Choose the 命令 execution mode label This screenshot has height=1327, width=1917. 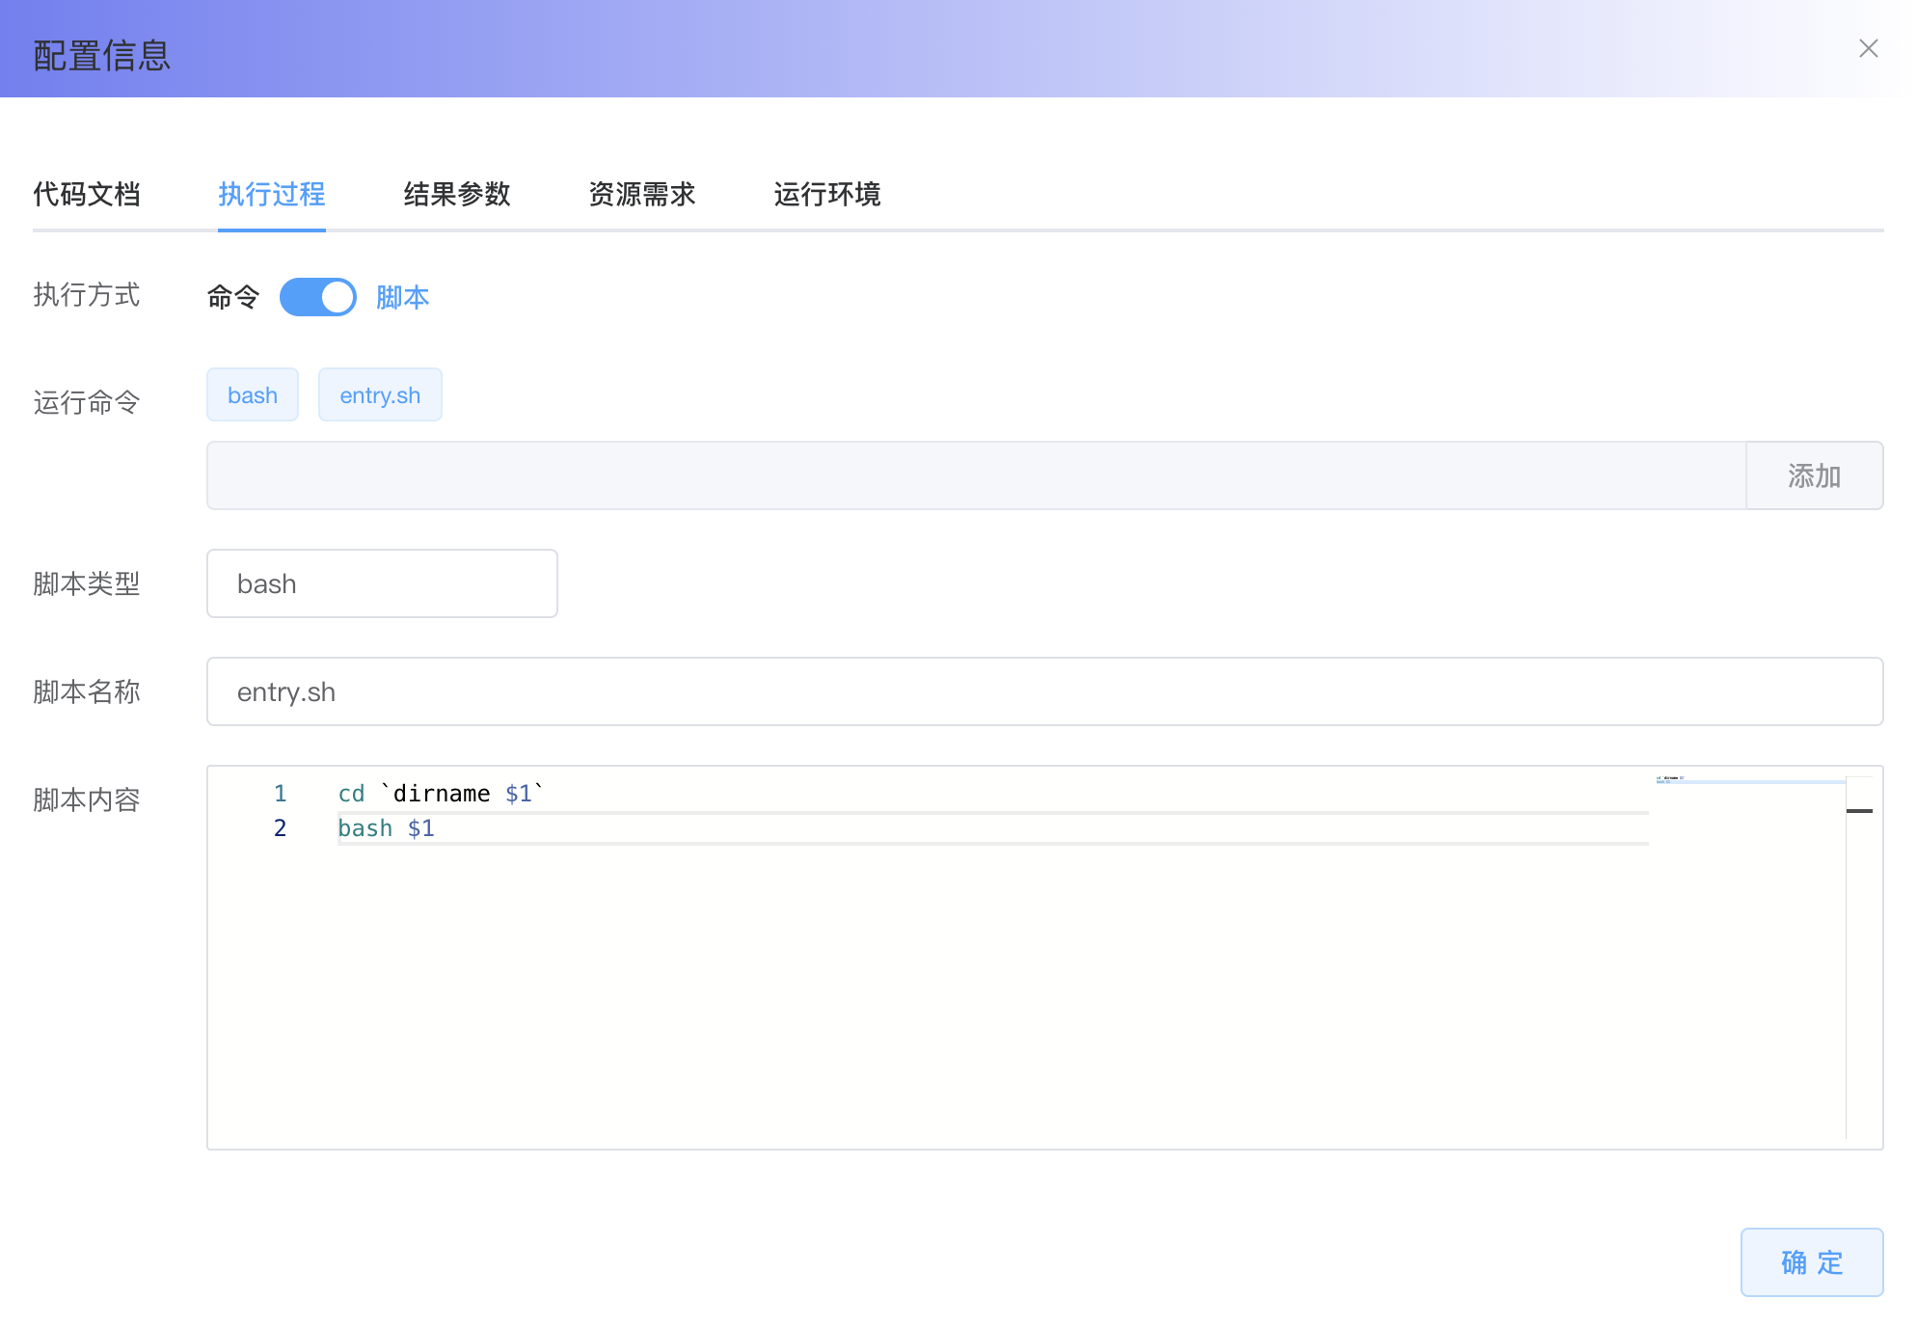(233, 297)
